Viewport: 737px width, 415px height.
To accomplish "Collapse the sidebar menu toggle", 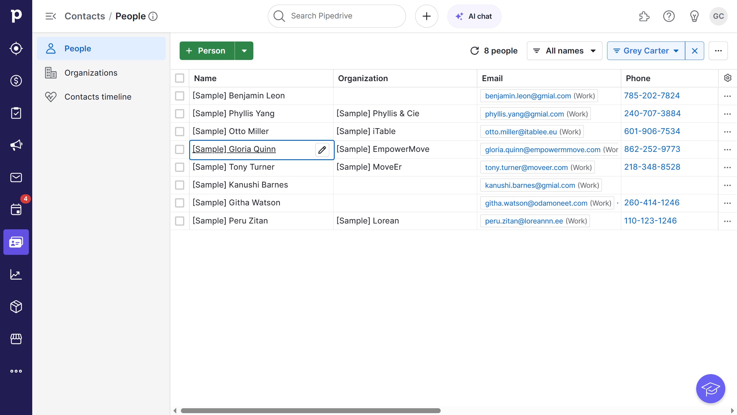I will point(51,16).
